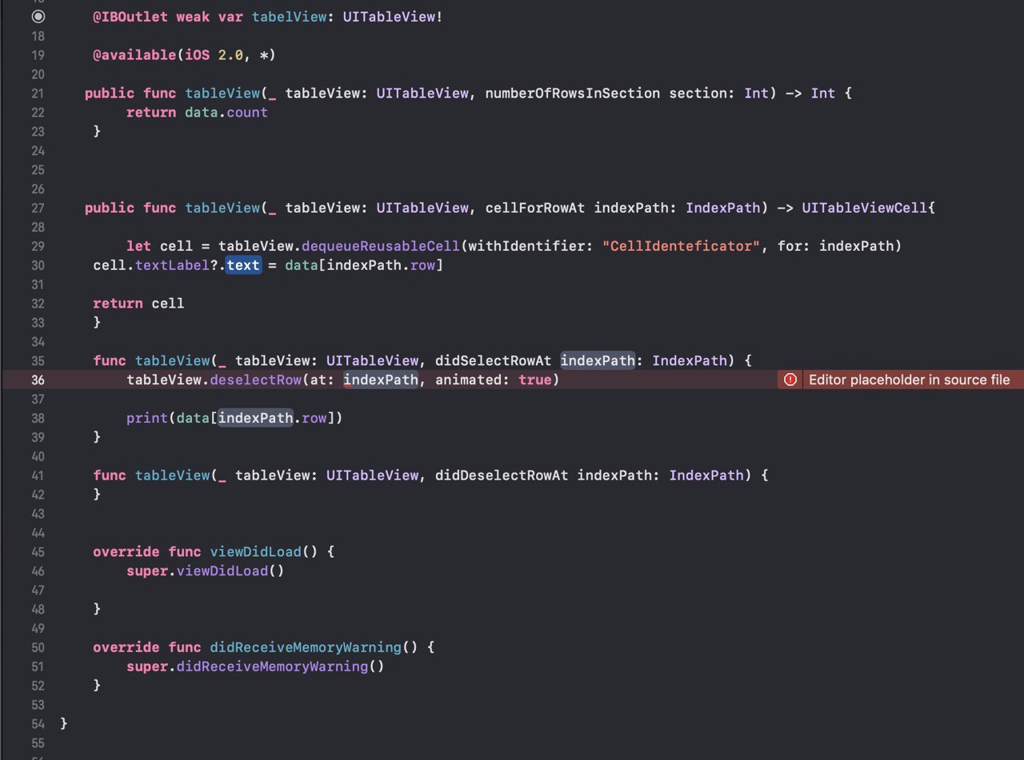The height and width of the screenshot is (760, 1024).
Task: Click 'return cell' statement on line 32
Action: click(x=138, y=304)
